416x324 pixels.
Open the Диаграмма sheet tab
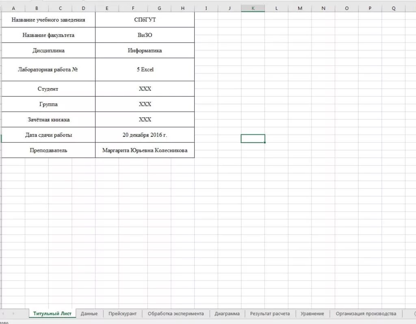click(227, 313)
